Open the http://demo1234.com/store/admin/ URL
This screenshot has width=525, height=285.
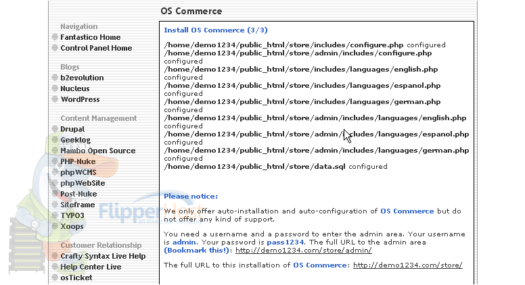pyautogui.click(x=303, y=251)
